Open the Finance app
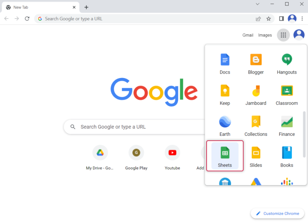Image resolution: width=308 pixels, height=223 pixels. click(x=287, y=126)
